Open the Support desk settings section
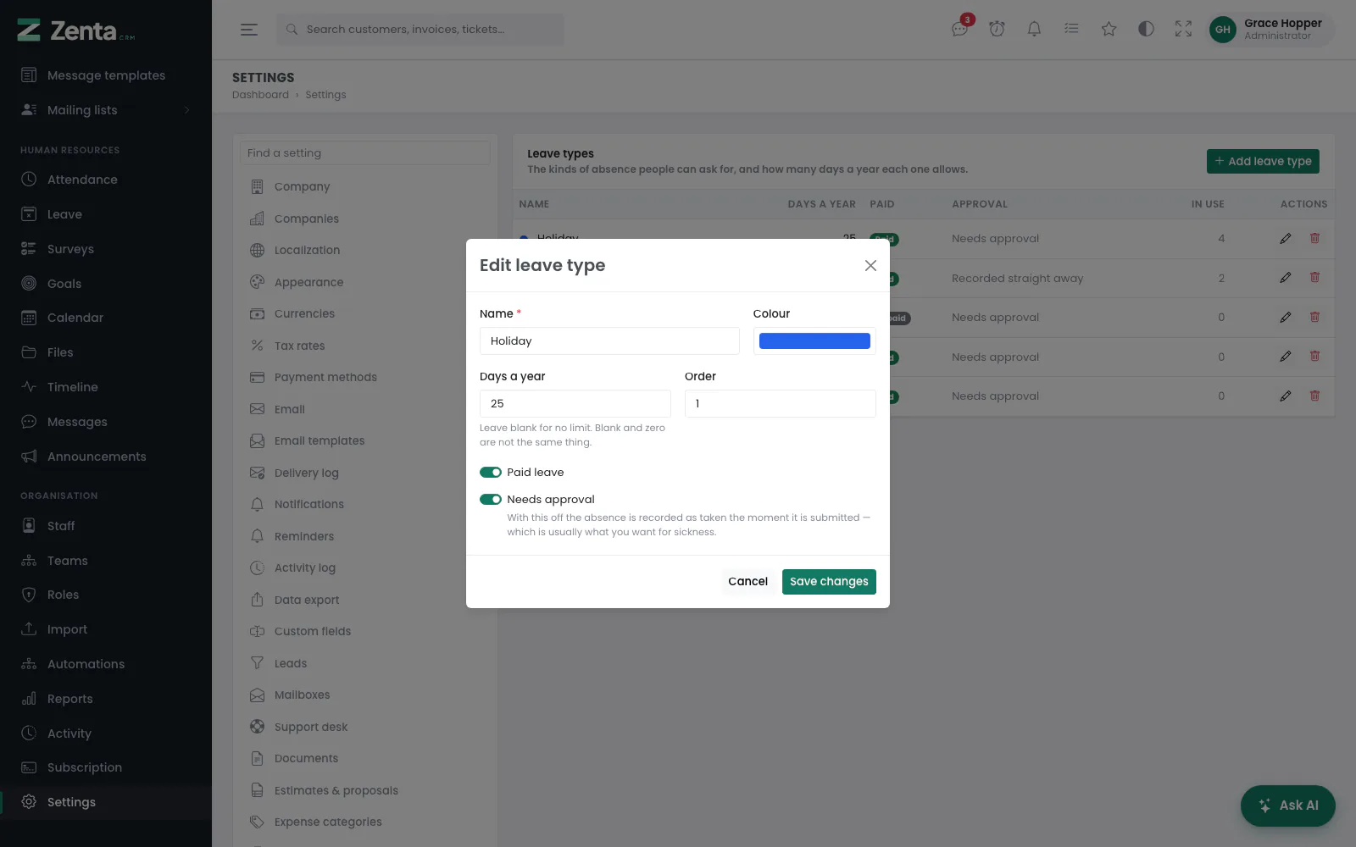The image size is (1356, 847). click(364, 727)
